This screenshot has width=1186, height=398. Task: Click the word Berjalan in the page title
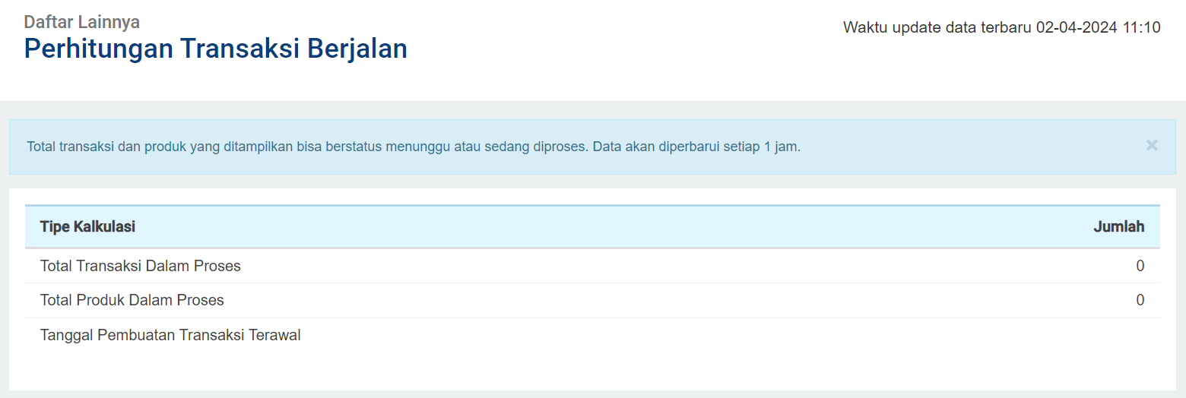pyautogui.click(x=357, y=49)
